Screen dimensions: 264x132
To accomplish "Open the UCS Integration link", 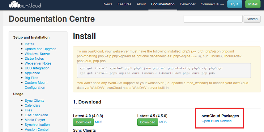I will tap(37, 68).
